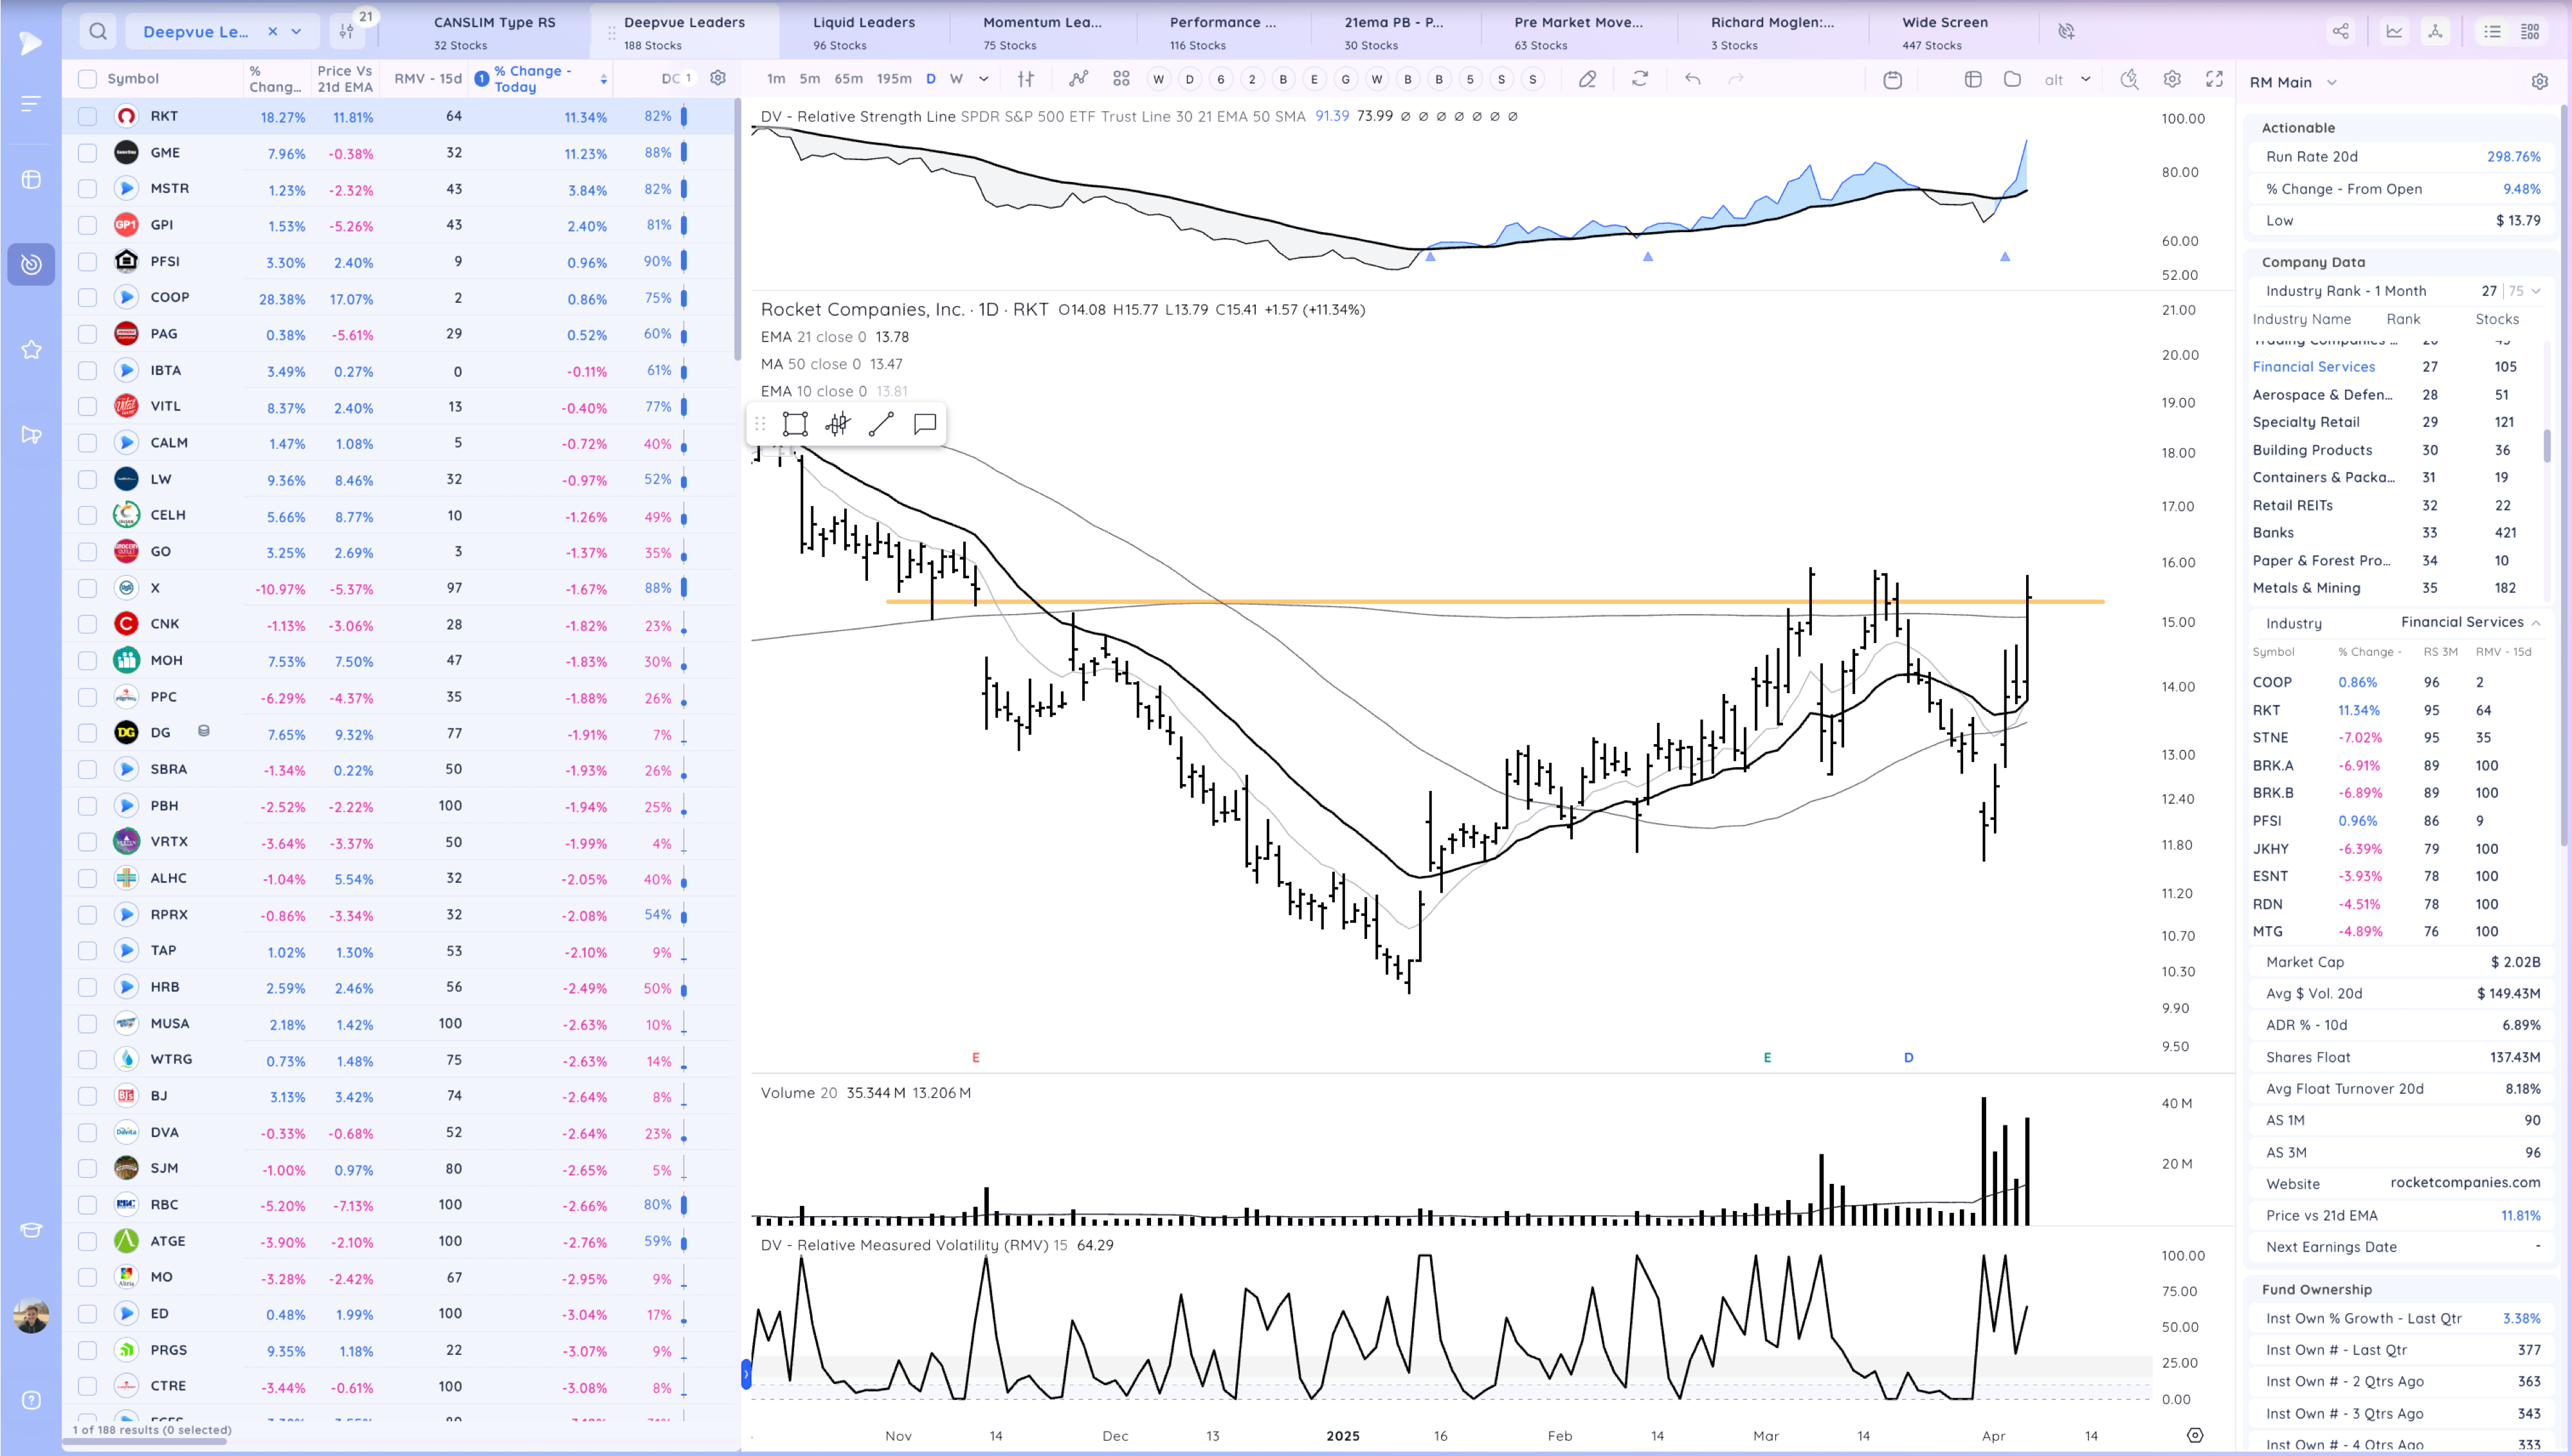Check the MUSA row checkbox
This screenshot has width=2572, height=1456.
pos(88,1023)
